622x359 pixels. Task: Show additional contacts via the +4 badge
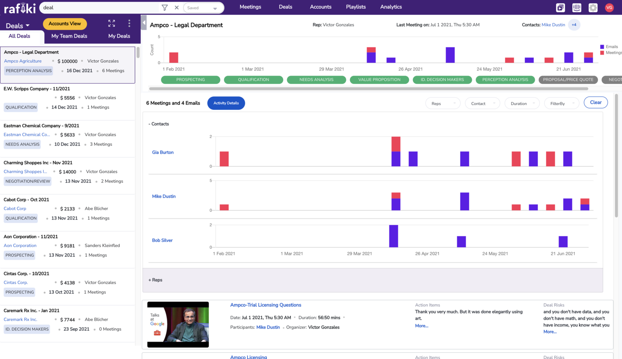point(574,25)
